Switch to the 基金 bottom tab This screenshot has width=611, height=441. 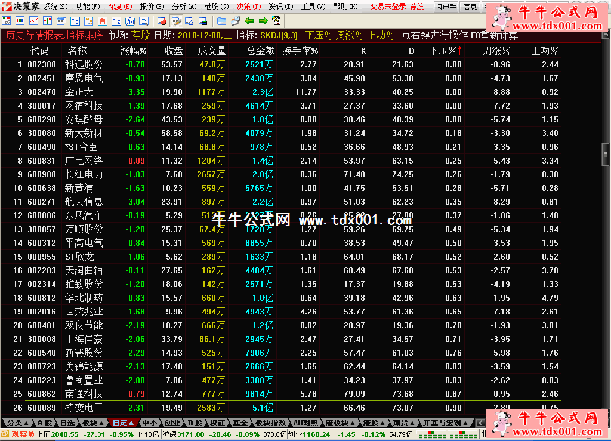240,423
